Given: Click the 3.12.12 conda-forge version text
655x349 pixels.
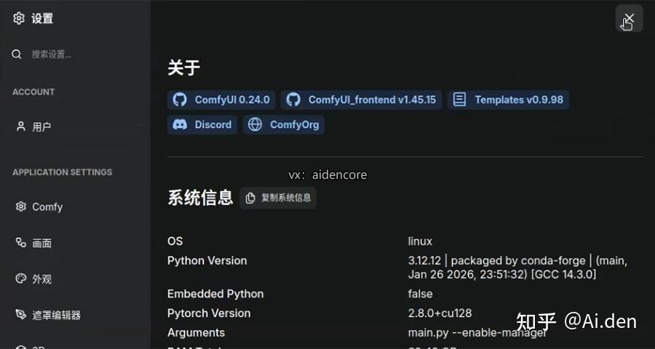Looking at the screenshot, I should 517,268.
